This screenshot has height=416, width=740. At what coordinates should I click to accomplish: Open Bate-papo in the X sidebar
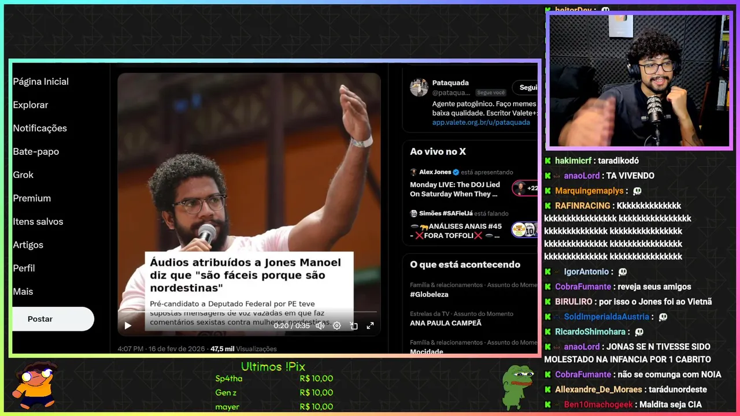(x=36, y=151)
